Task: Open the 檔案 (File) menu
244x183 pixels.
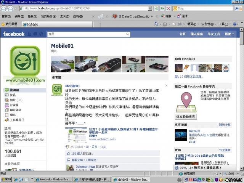Action: (6, 16)
